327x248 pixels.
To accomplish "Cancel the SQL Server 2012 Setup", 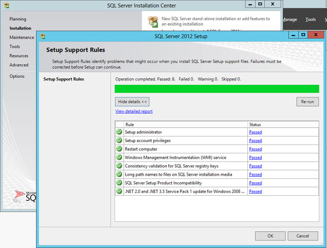I will point(303,236).
